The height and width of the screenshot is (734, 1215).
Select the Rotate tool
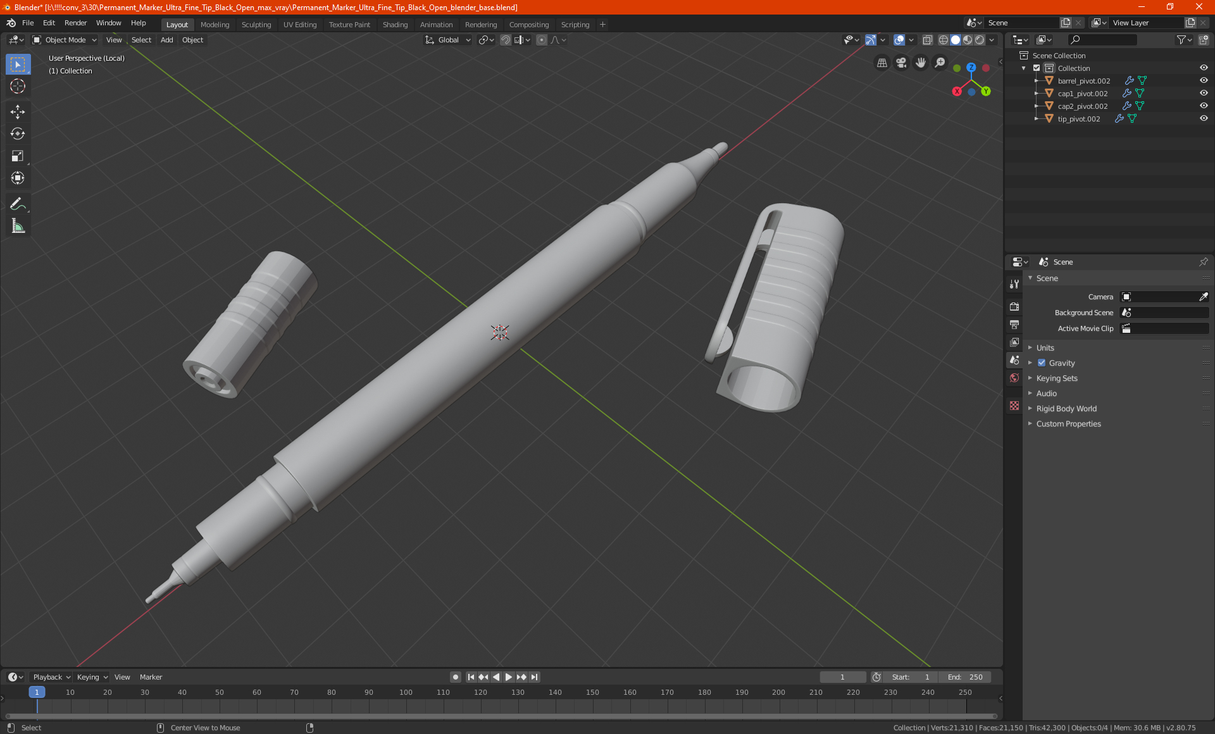click(18, 134)
